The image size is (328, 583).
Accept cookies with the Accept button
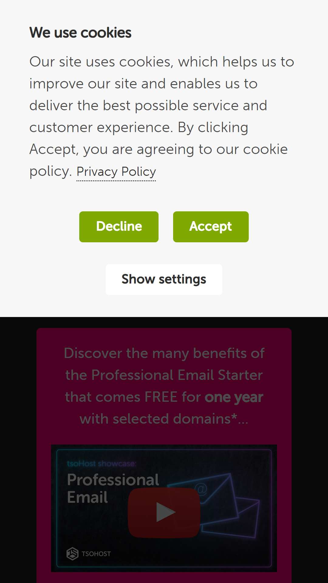[211, 227]
